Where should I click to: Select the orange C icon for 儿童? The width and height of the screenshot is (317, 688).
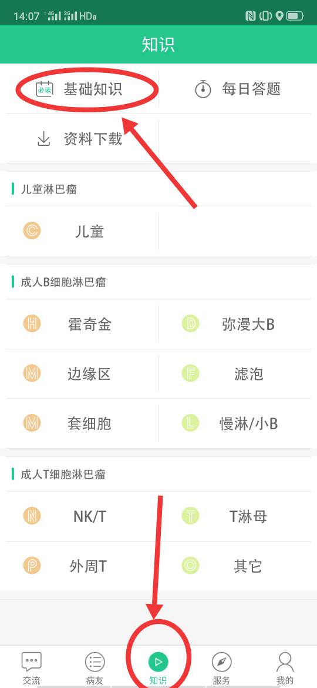click(32, 231)
